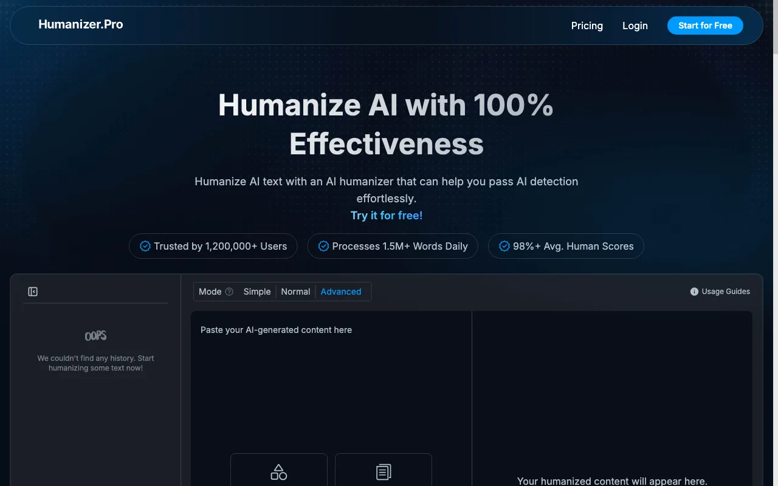Click the checkmark badge on Words Daily
The height and width of the screenshot is (486, 778).
323,246
